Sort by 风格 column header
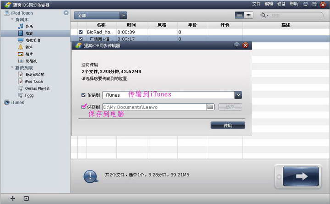Image resolution: width=330 pixels, height=204 pixels. pos(162,25)
